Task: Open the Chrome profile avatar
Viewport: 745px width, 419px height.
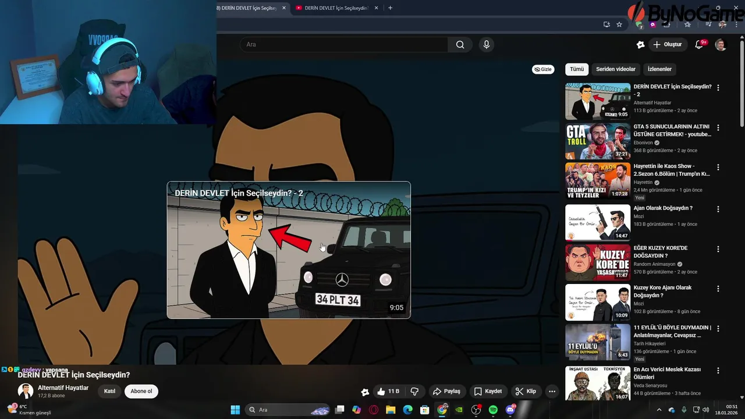Action: tap(722, 24)
